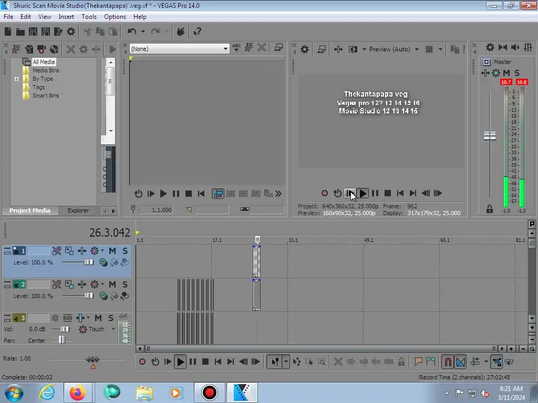Toggle Split Screen View in preview panel

tap(353, 49)
